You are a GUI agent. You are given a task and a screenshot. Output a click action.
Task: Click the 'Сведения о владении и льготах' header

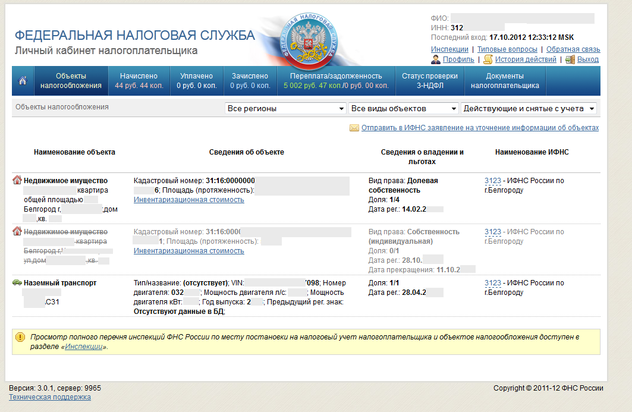point(422,157)
